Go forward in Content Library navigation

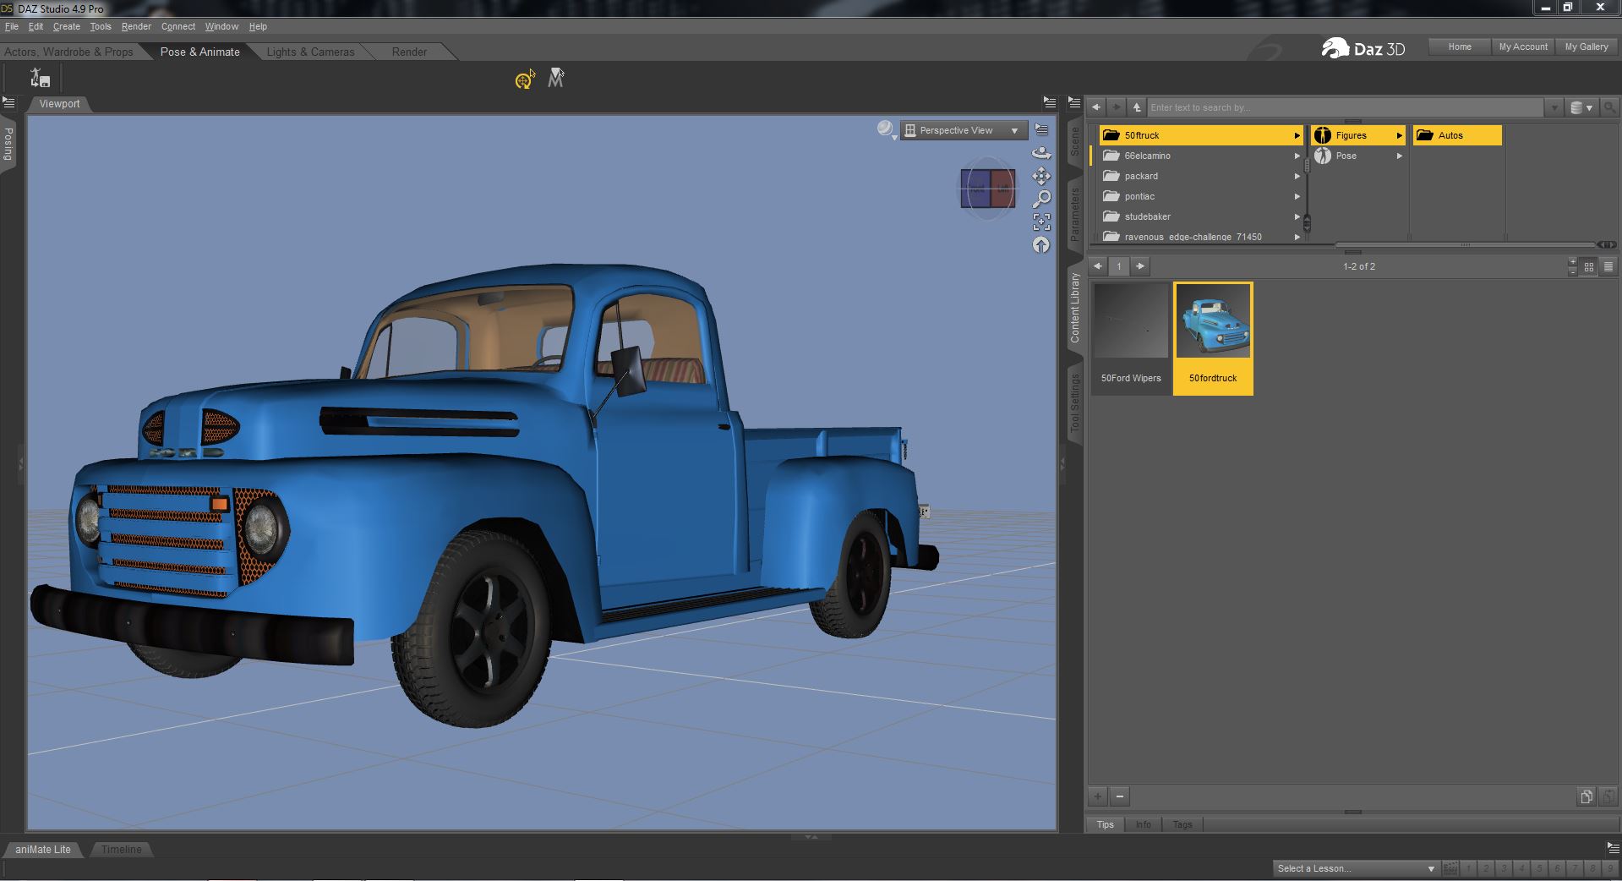point(1117,107)
